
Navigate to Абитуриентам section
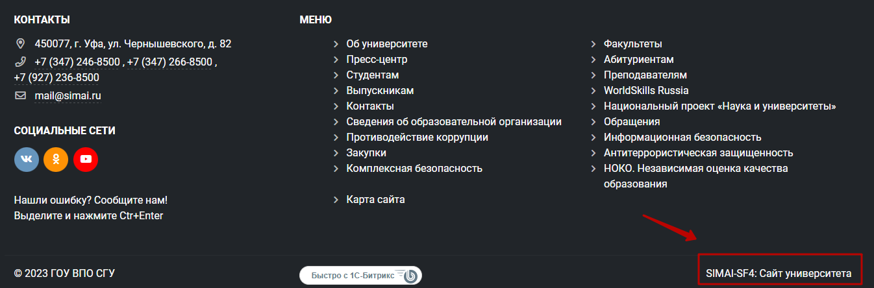coord(638,60)
